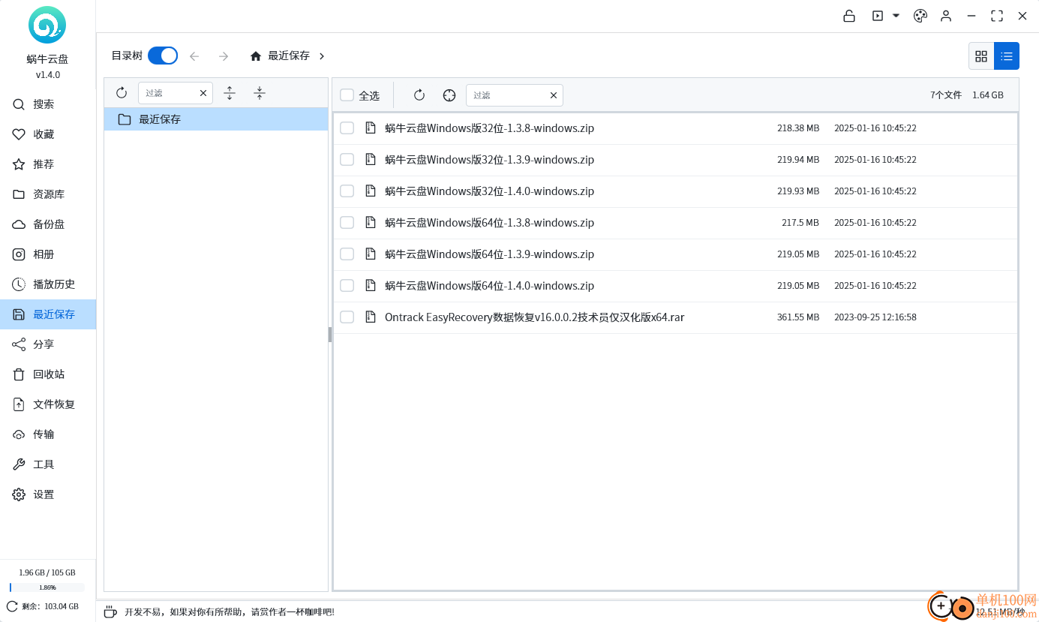Viewport: 1039px width, 622px height.
Task: Open 推荐 in sidebar
Action: tap(48, 164)
